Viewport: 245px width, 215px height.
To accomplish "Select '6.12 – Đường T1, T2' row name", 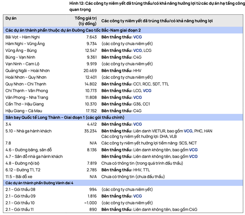I will click(23, 170).
